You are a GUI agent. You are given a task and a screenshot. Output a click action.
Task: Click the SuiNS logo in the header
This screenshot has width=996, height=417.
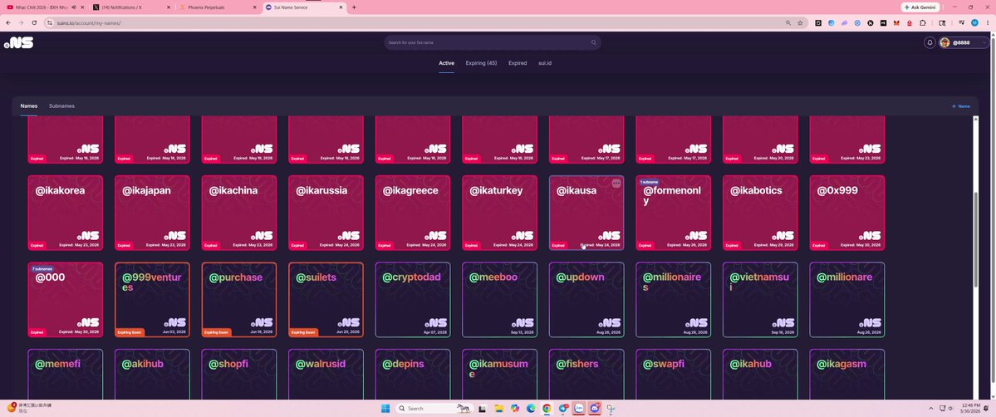(x=18, y=42)
